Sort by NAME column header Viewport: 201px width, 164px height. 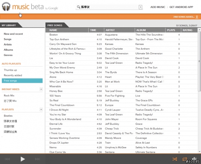[x=67, y=30]
